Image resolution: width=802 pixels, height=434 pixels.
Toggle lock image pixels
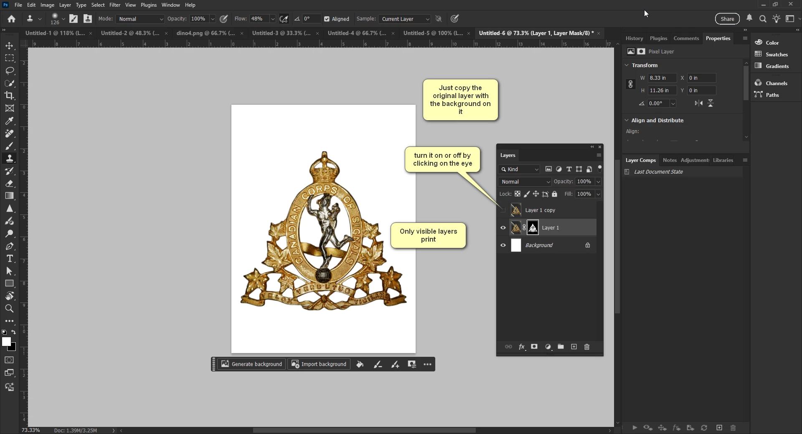(527, 194)
